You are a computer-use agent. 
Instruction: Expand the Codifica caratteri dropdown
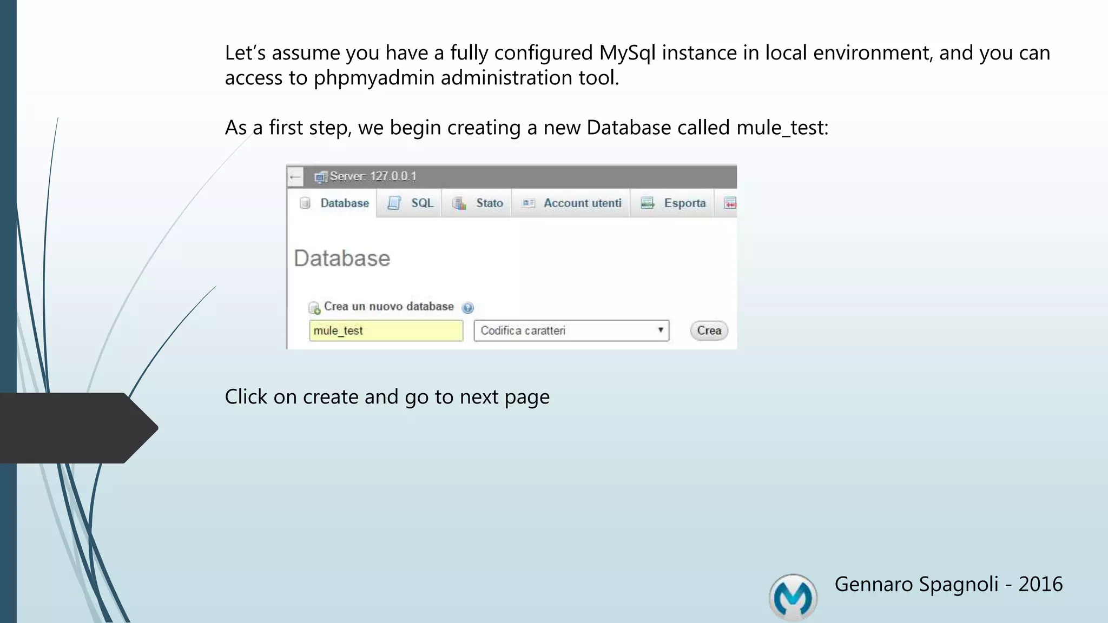click(571, 330)
